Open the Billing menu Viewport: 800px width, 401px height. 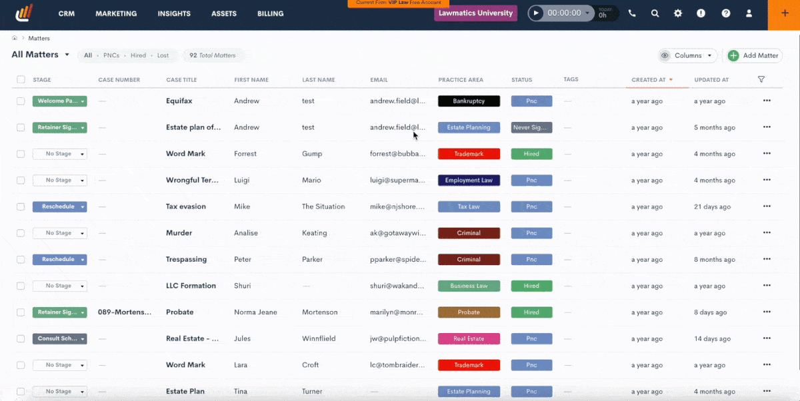(x=270, y=13)
